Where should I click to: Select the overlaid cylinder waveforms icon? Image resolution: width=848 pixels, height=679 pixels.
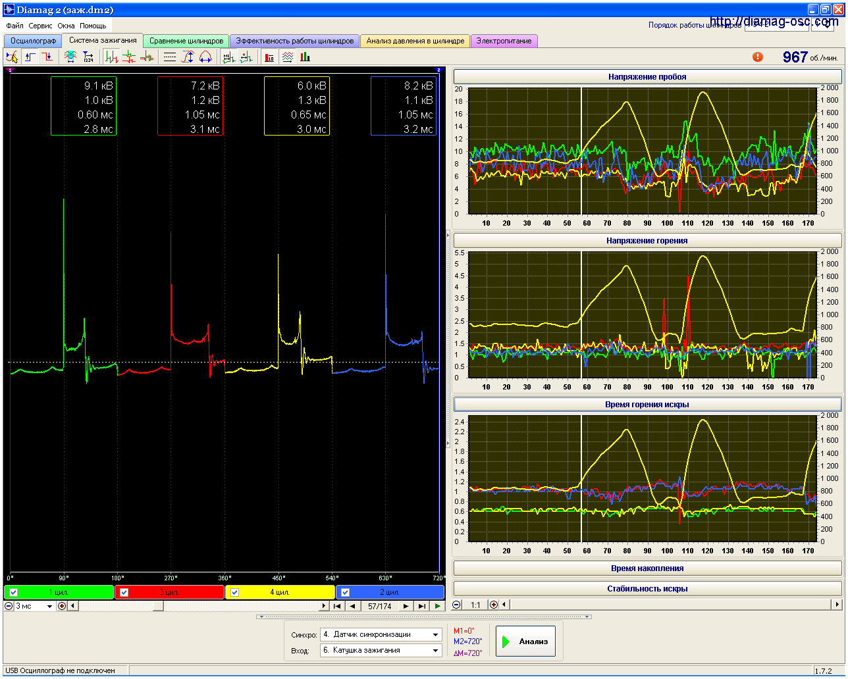(147, 57)
